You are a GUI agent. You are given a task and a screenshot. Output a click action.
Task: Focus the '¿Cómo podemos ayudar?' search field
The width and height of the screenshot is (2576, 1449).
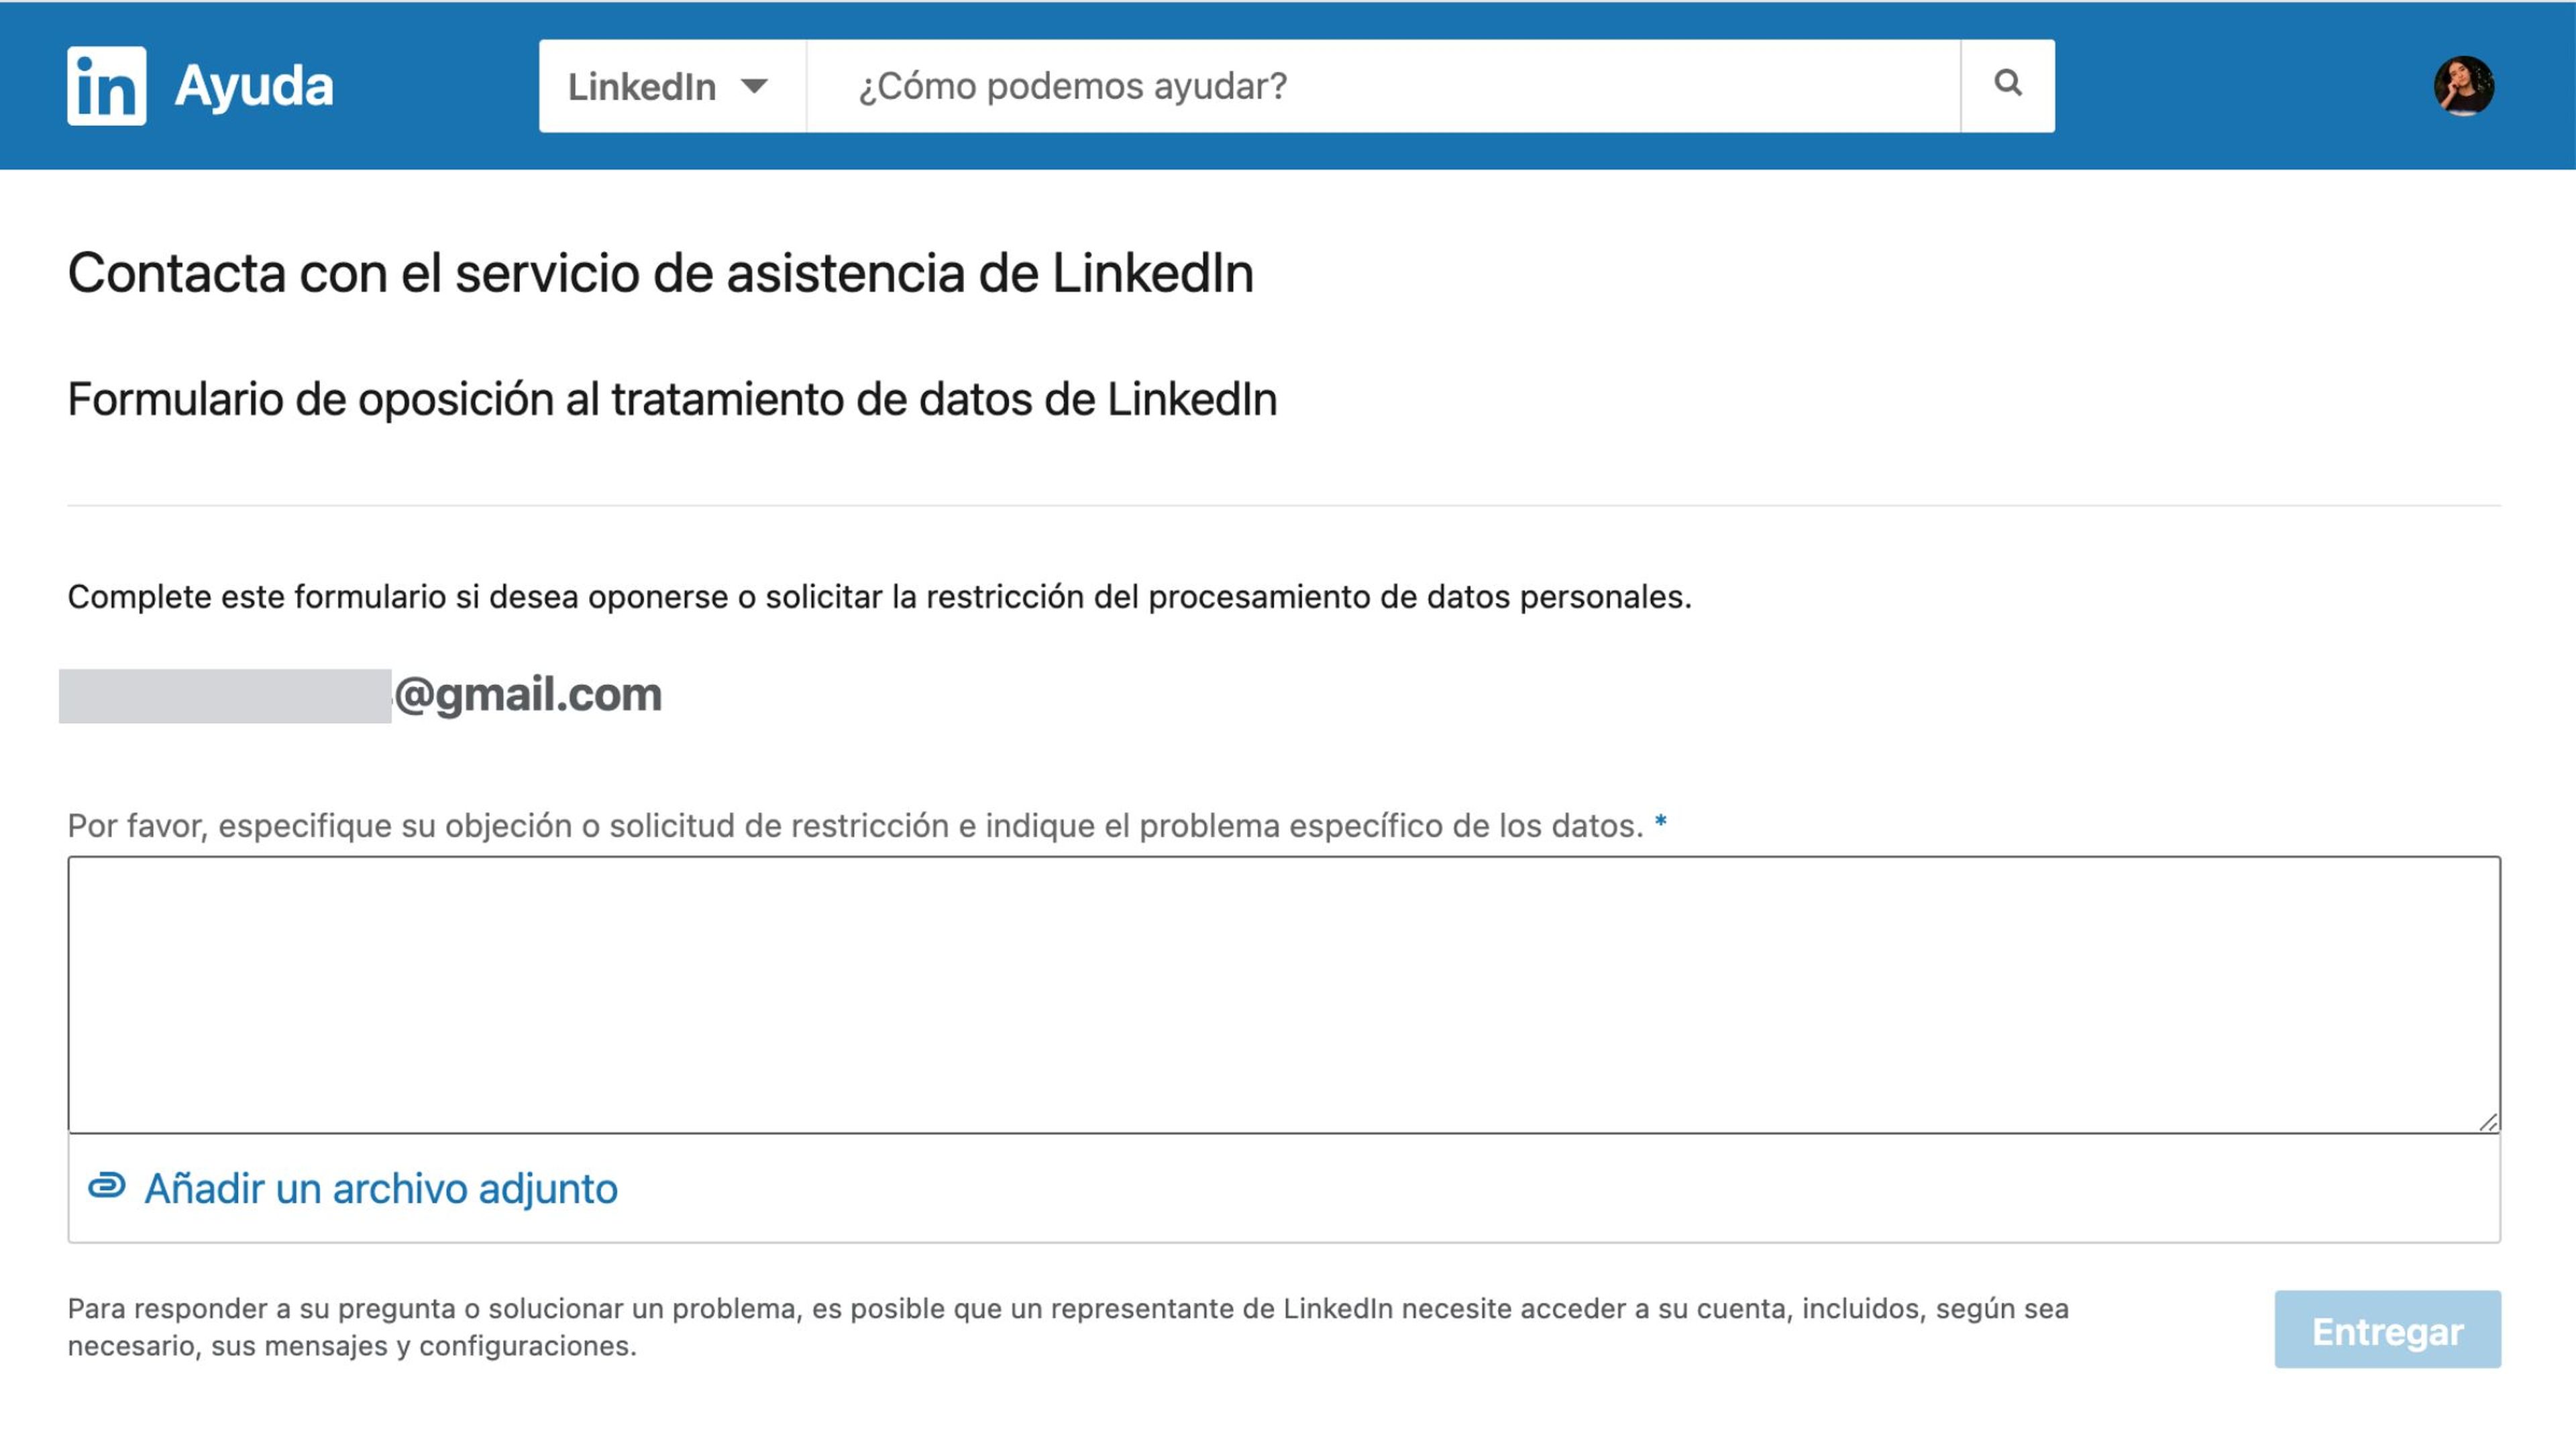point(1383,86)
